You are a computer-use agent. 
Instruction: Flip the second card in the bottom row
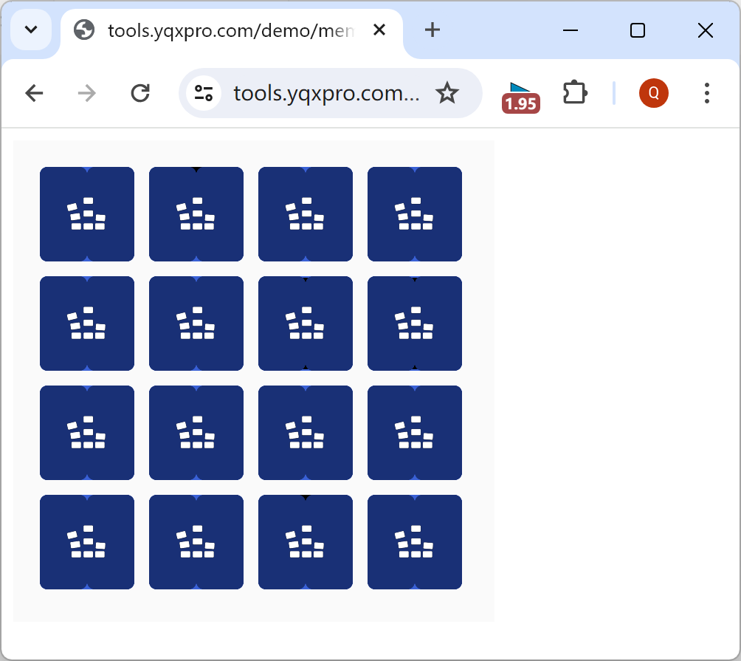click(196, 542)
